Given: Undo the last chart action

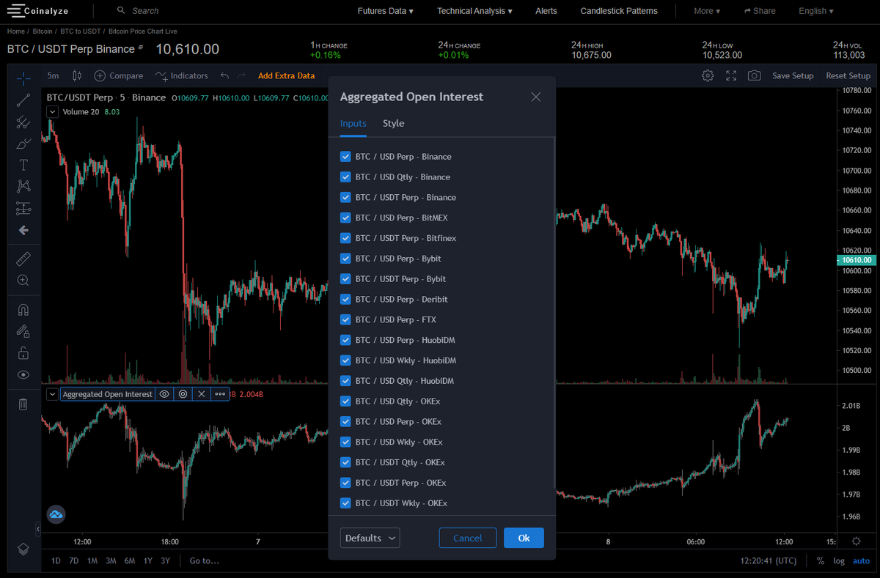Looking at the screenshot, I should point(224,75).
